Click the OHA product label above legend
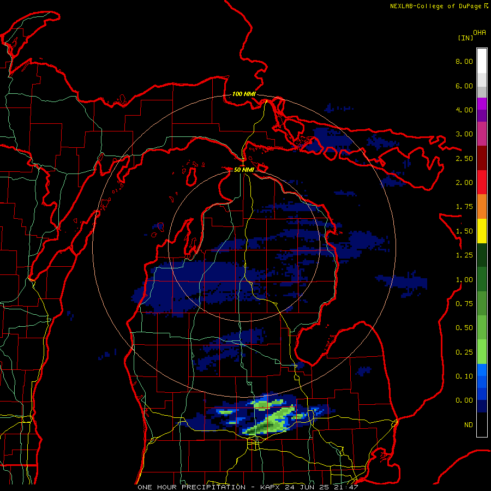Screen dimensions: 491x491 tap(480, 33)
